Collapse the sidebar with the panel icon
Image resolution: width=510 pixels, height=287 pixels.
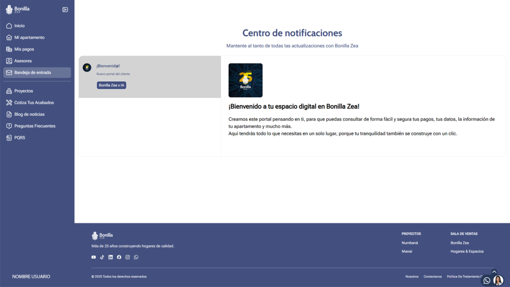click(x=65, y=10)
